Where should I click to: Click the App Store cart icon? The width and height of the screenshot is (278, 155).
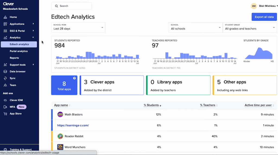pyautogui.click(x=5, y=114)
